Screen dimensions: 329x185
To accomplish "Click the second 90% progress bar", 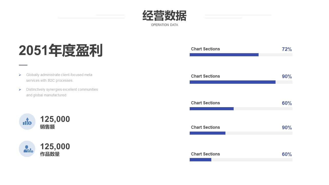I will (x=241, y=133).
